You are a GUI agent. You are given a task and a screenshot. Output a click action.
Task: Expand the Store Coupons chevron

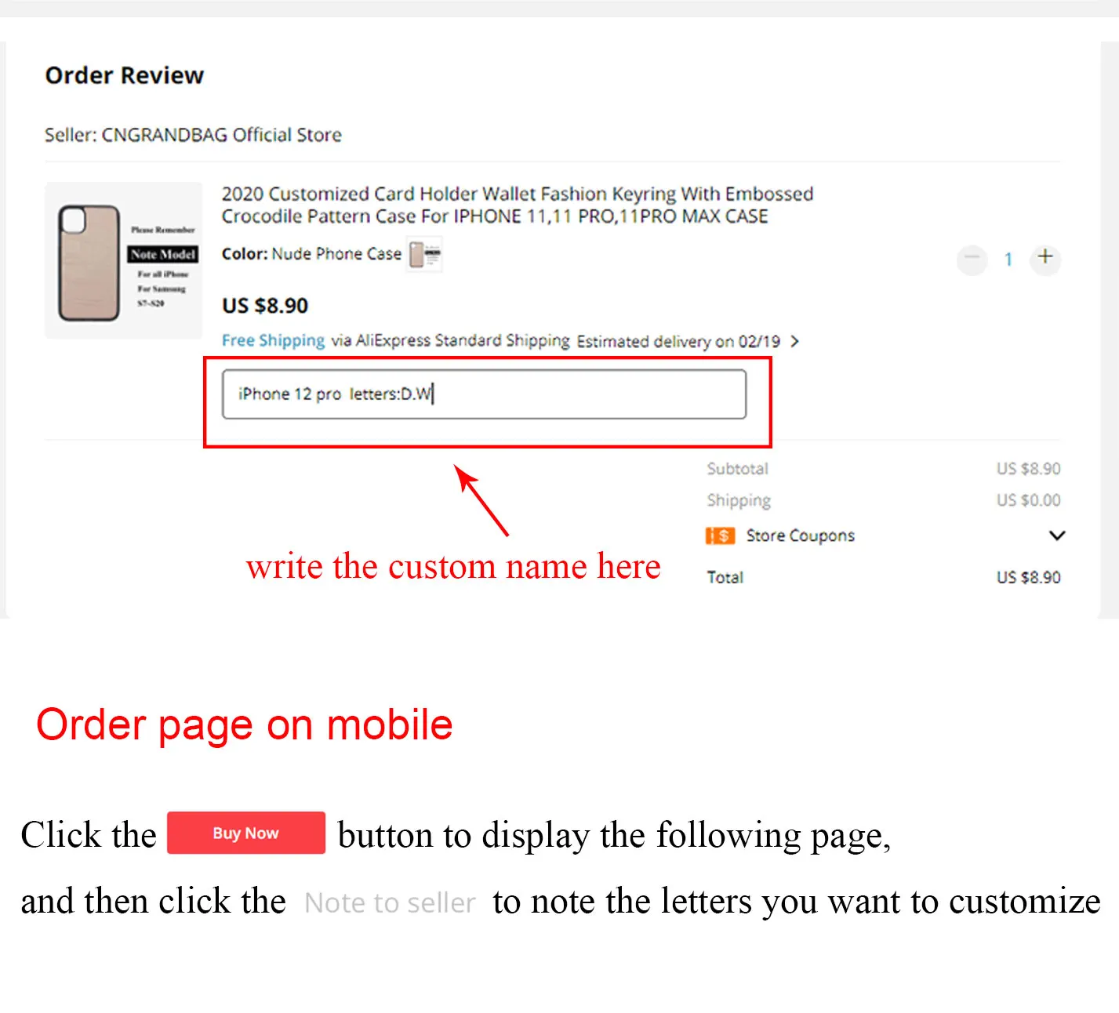(x=1057, y=536)
